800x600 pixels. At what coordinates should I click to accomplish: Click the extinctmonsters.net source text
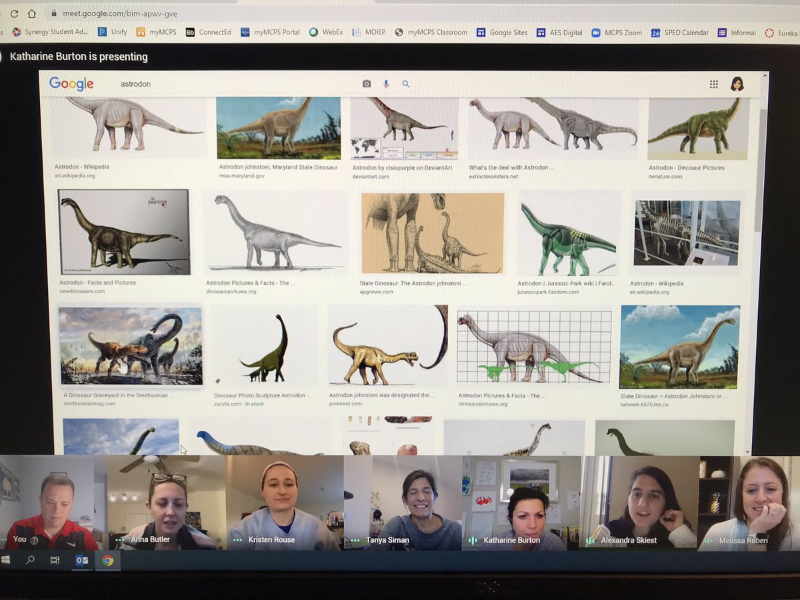click(494, 177)
